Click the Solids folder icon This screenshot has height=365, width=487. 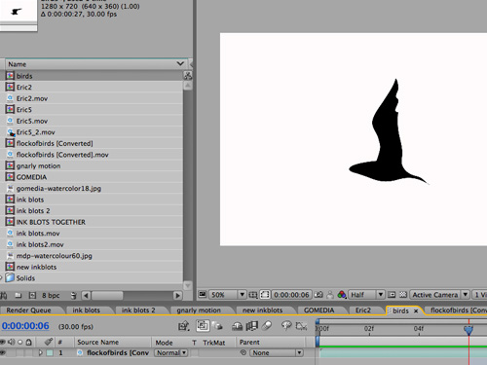(10, 277)
